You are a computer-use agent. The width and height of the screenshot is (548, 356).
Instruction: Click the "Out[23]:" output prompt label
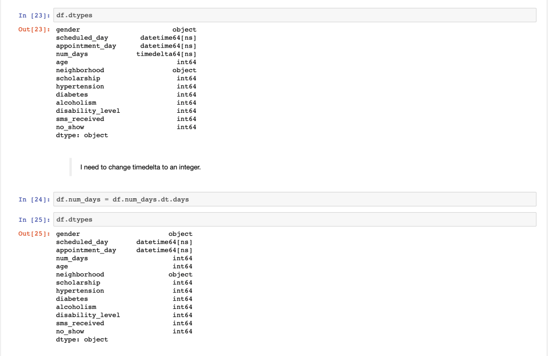34,30
